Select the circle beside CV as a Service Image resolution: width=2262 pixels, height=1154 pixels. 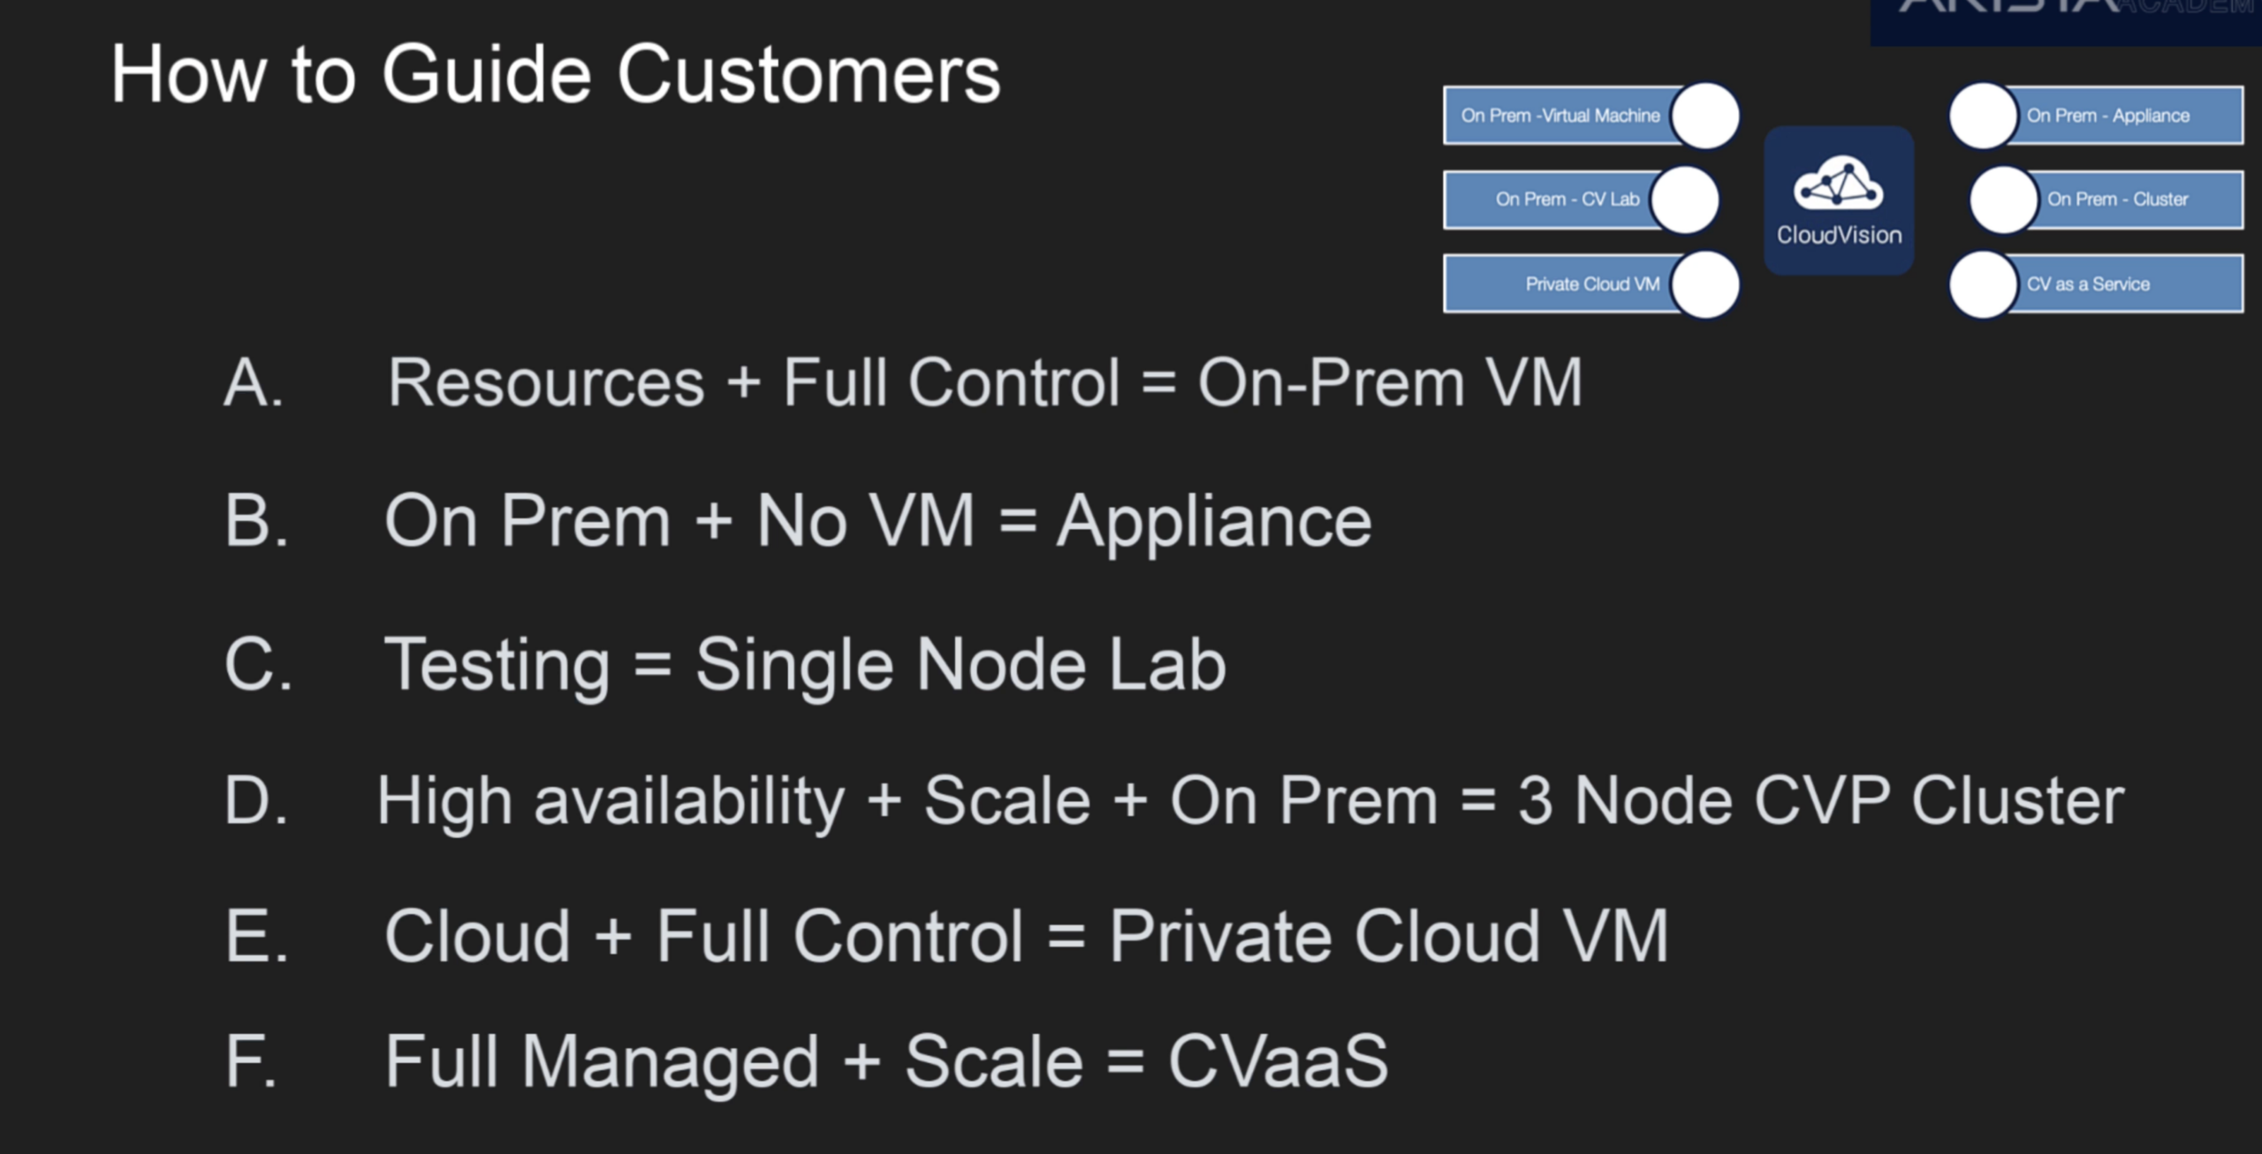pos(1983,284)
